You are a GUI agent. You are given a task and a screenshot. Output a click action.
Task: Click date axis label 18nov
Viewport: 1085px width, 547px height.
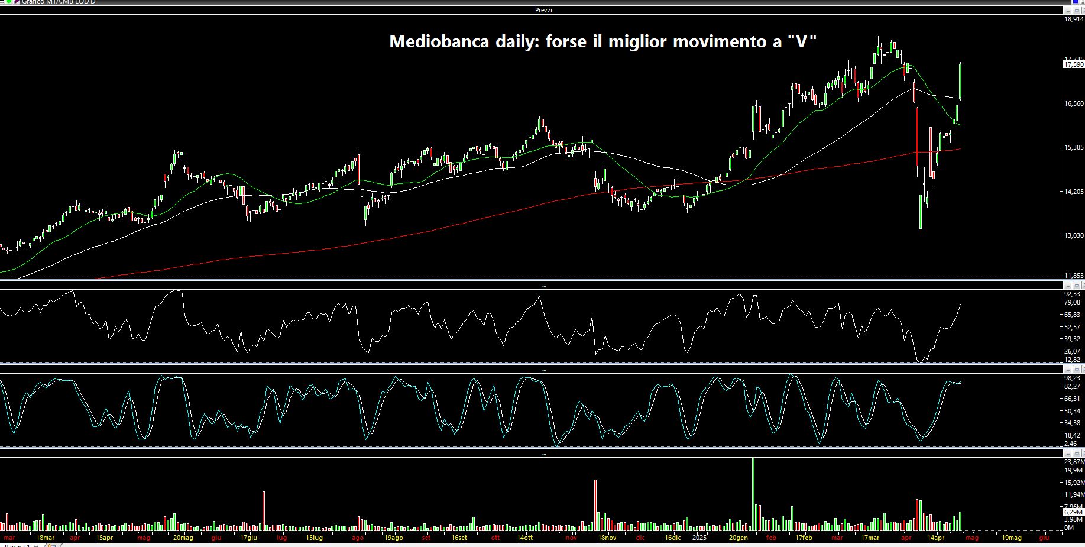pos(607,538)
